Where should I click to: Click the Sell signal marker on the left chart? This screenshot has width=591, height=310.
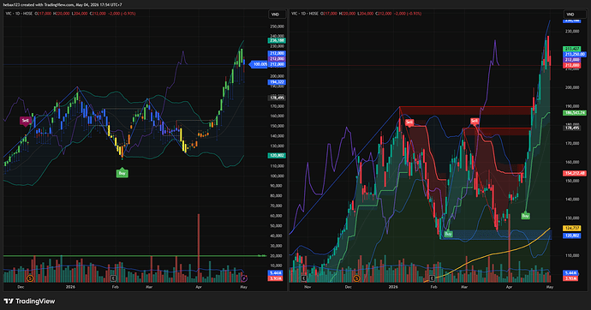coord(25,121)
